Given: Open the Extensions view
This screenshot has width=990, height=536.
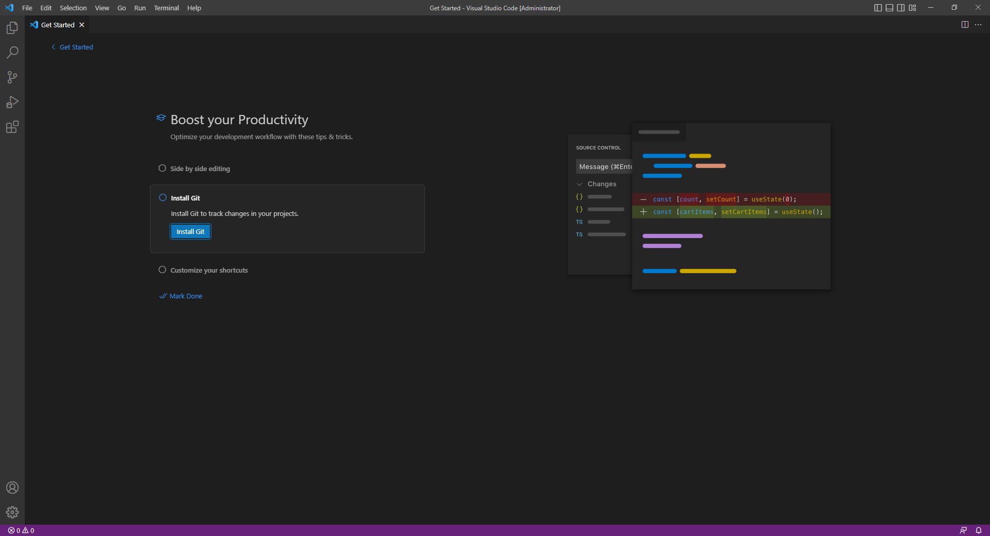Looking at the screenshot, I should coord(12,127).
